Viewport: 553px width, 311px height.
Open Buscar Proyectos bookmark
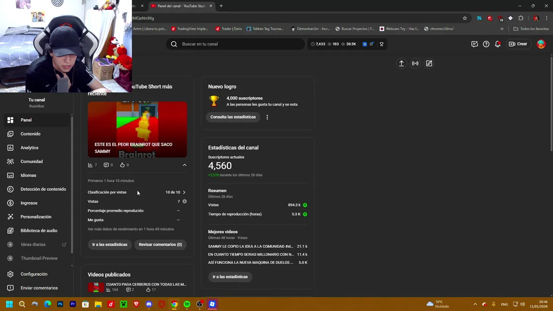click(355, 29)
